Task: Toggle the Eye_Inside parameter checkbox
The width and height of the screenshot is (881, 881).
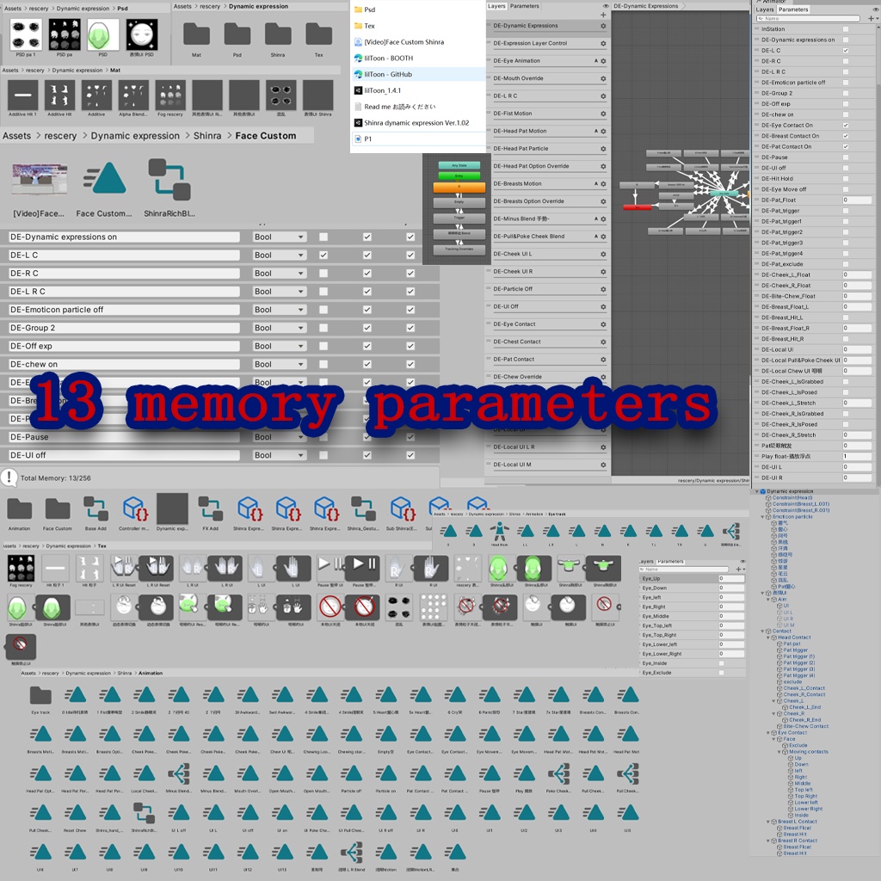Action: point(722,663)
